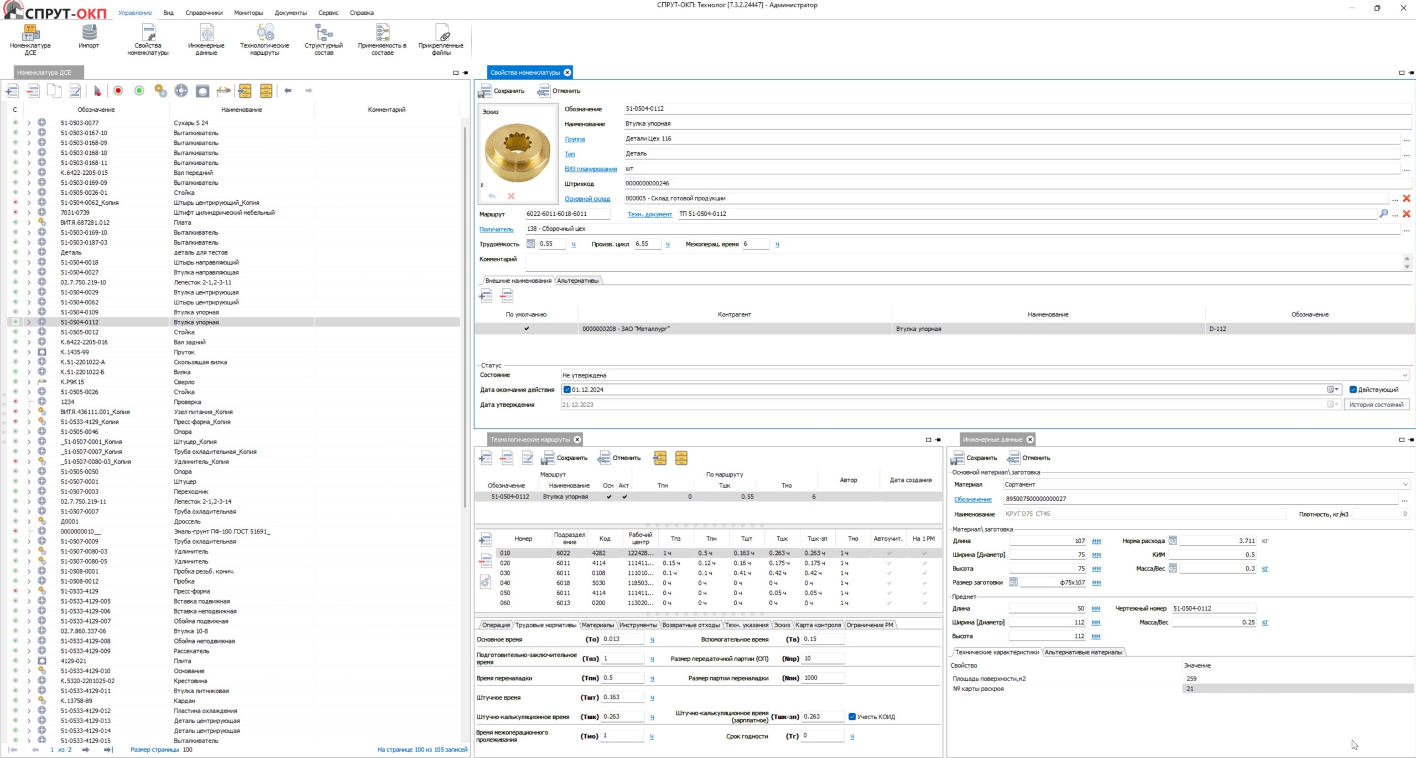Image resolution: width=1416 pixels, height=758 pixels.
Task: Click the add record icon in Номенклатура toolbar
Action: point(12,91)
